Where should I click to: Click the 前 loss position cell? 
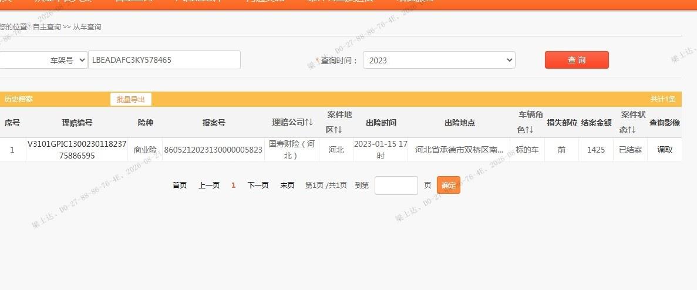[561, 150]
